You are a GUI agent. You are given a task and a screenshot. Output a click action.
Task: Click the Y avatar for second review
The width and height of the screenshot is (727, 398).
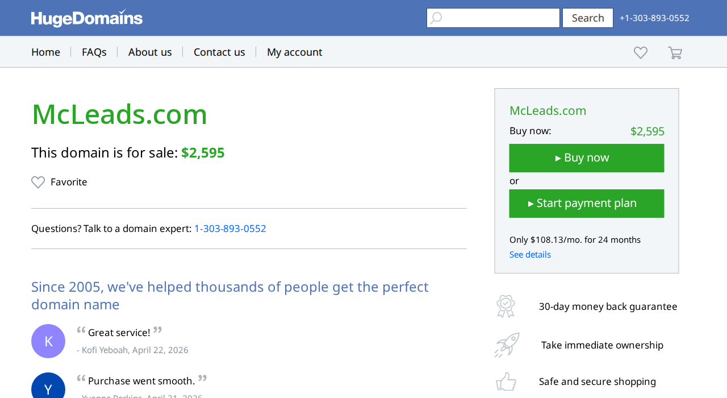coord(48,385)
